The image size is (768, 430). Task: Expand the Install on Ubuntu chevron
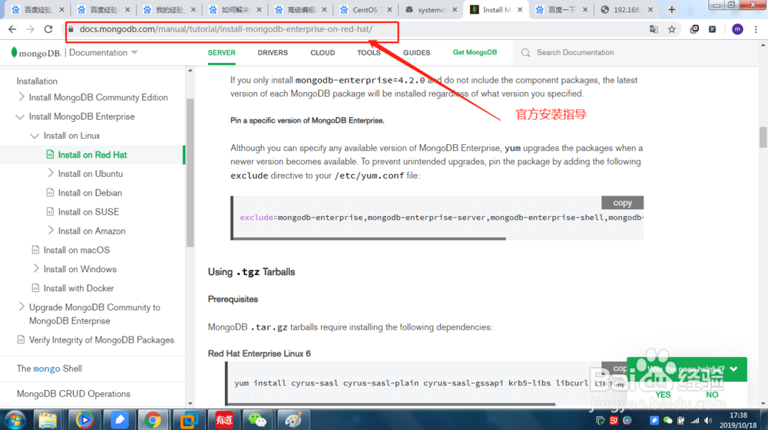coord(51,173)
